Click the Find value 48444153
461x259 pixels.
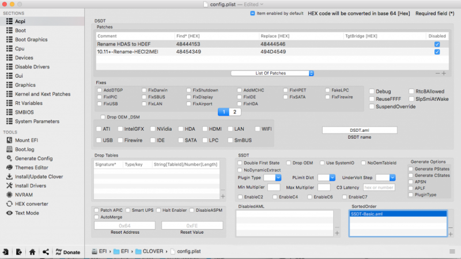188,44
